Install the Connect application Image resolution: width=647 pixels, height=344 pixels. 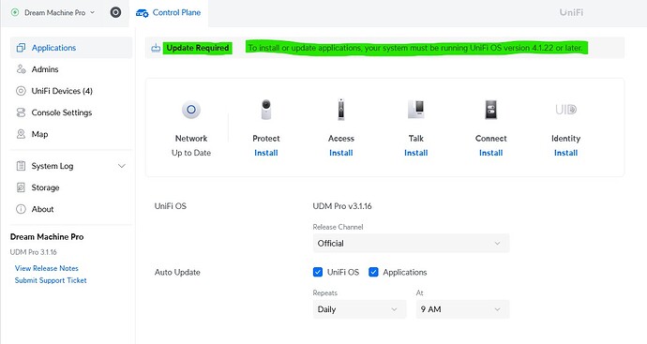tap(491, 153)
